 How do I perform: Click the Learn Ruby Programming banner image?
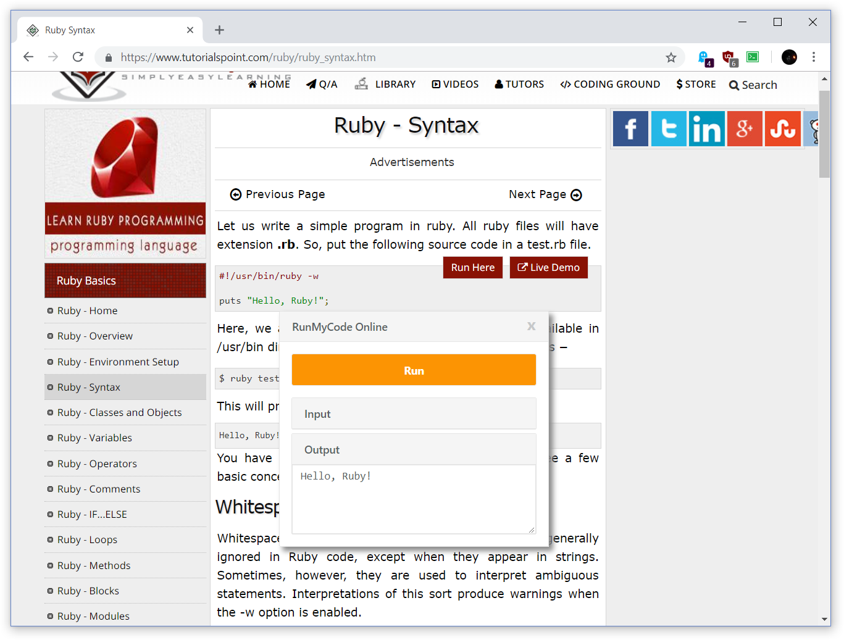(x=125, y=183)
